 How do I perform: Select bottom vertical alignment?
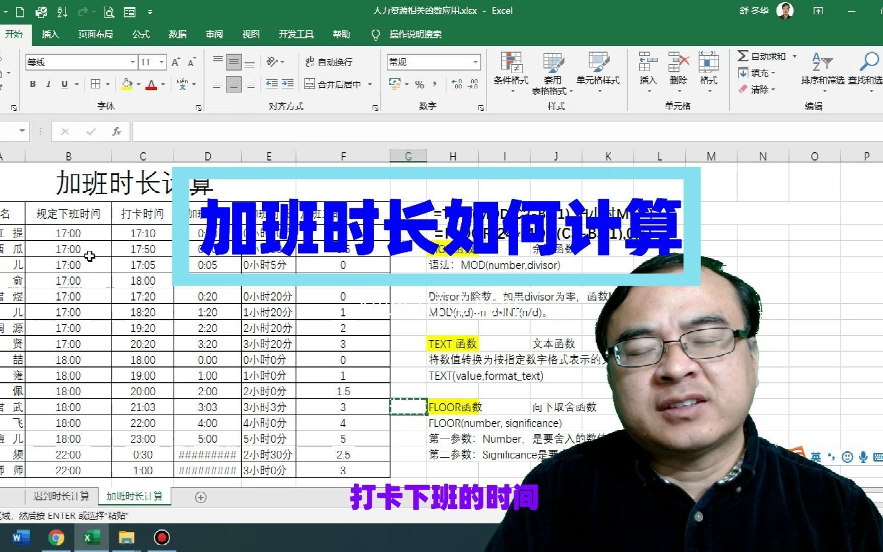250,63
